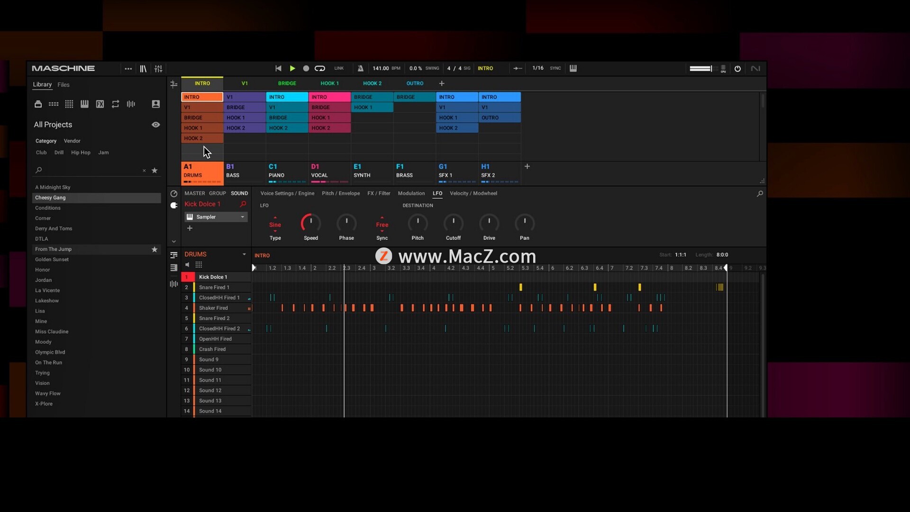Screen dimensions: 910x512
Task: Toggle SYNC in transport bar
Action: (x=555, y=68)
